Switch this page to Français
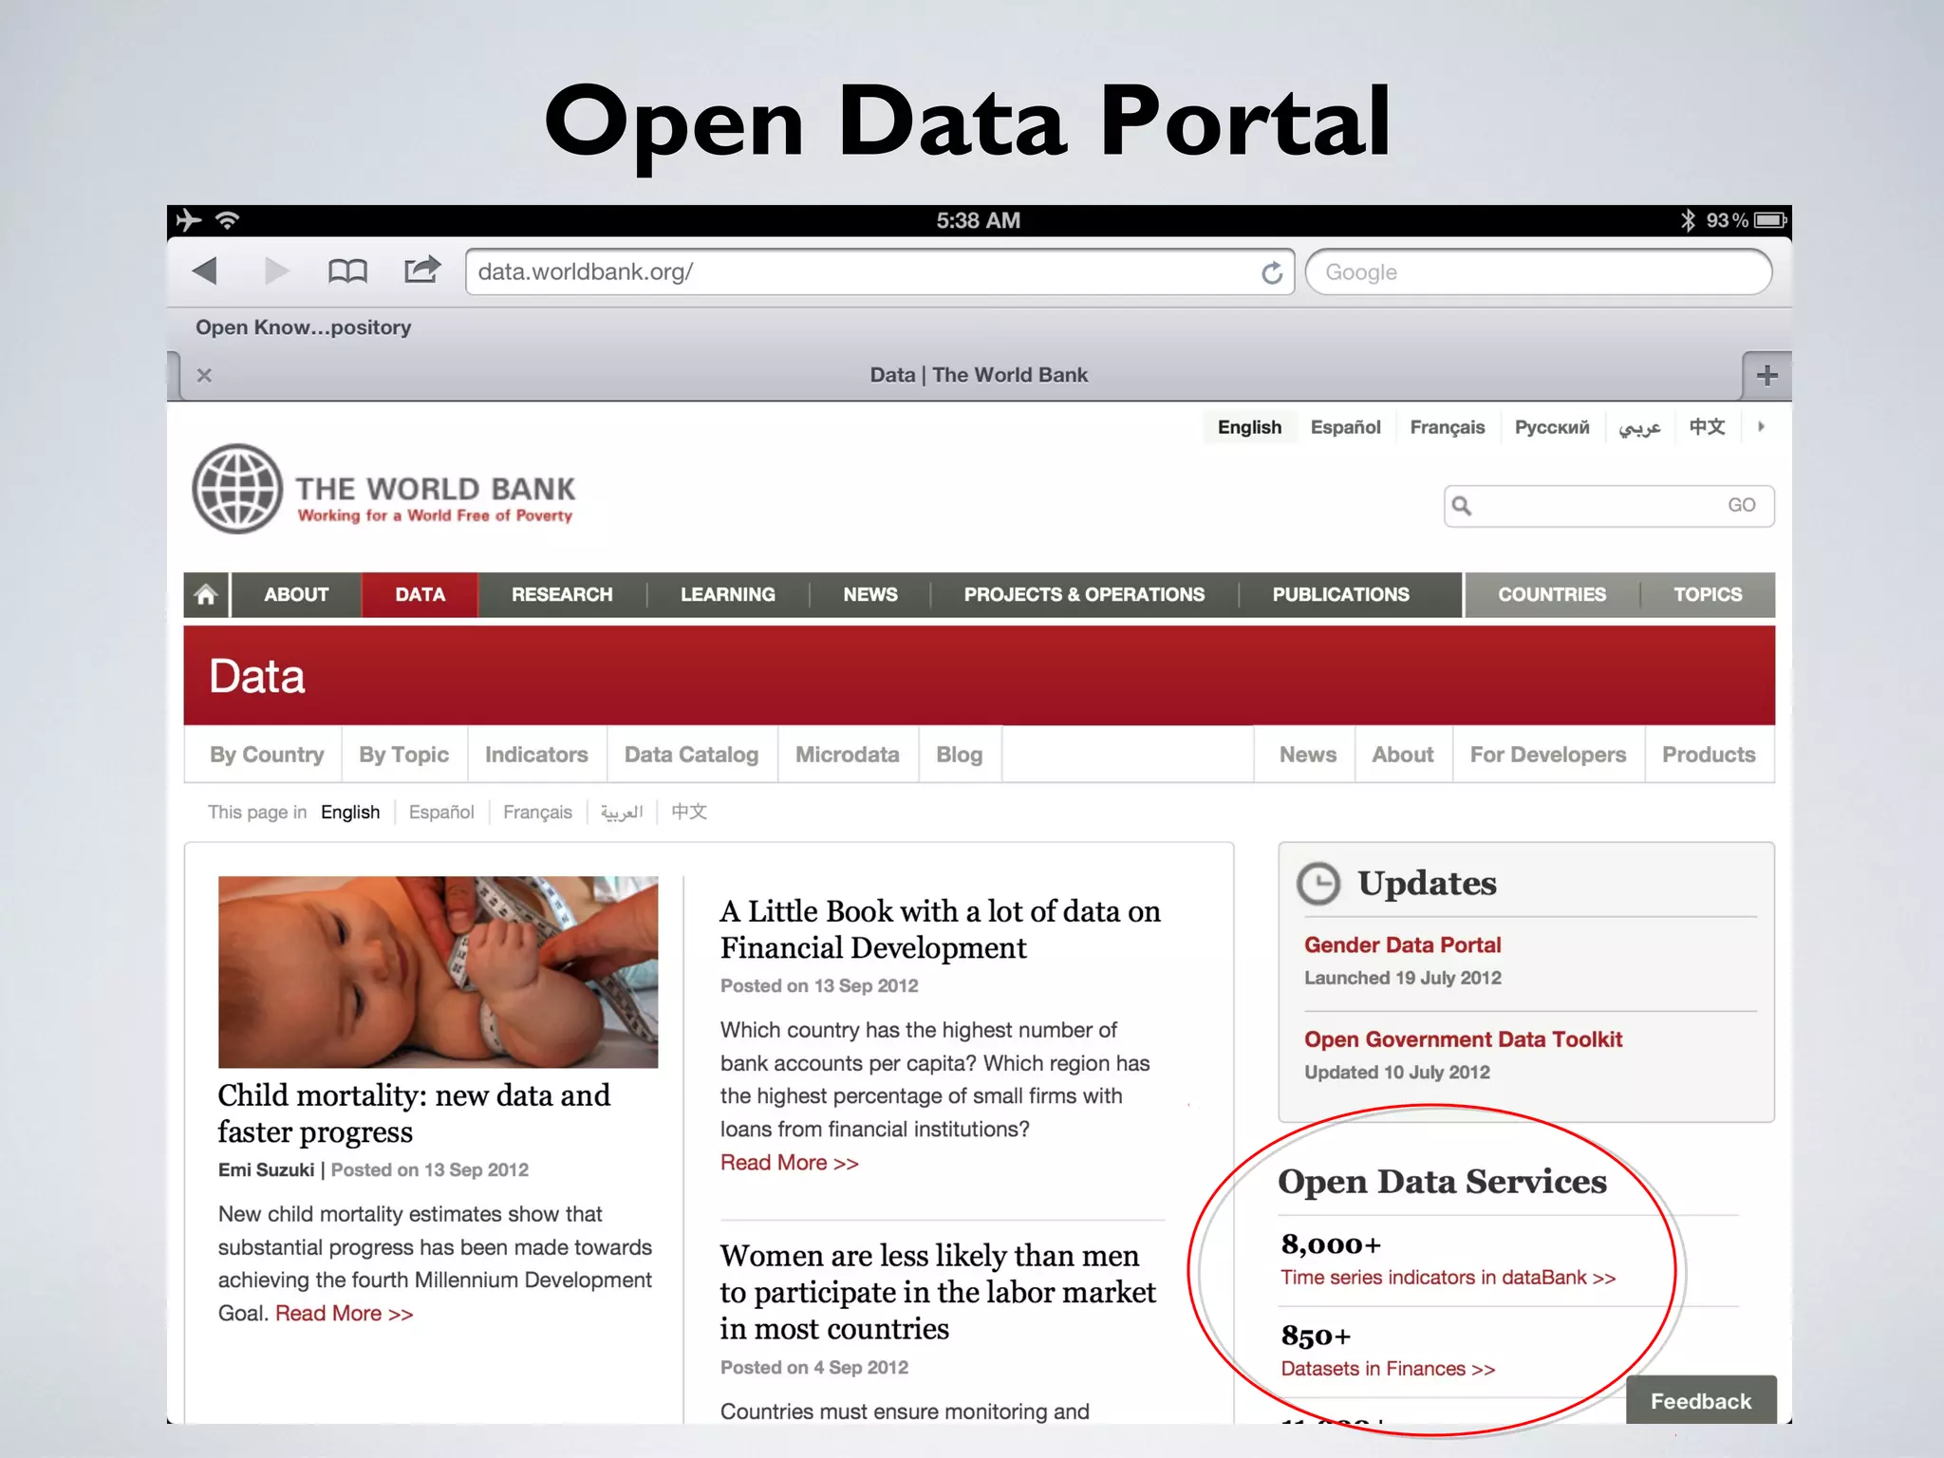 [x=537, y=813]
